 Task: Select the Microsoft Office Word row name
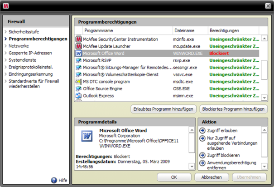[x=104, y=54]
